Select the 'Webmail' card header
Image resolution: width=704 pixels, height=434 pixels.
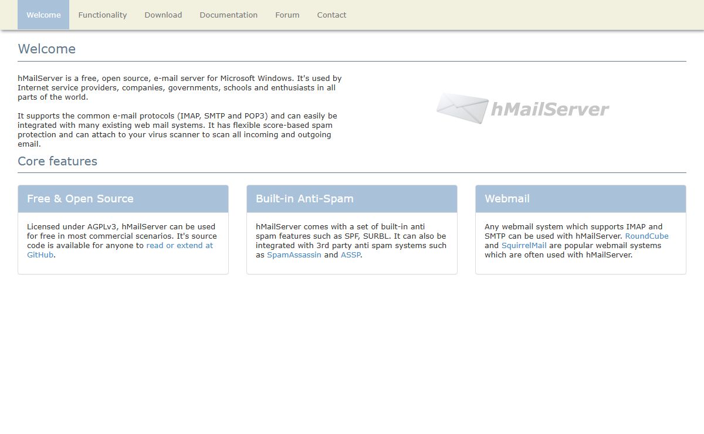pos(581,199)
